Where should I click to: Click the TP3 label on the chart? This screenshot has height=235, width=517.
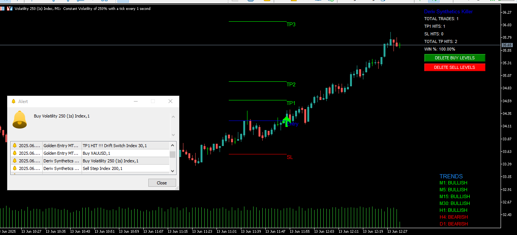pyautogui.click(x=291, y=24)
